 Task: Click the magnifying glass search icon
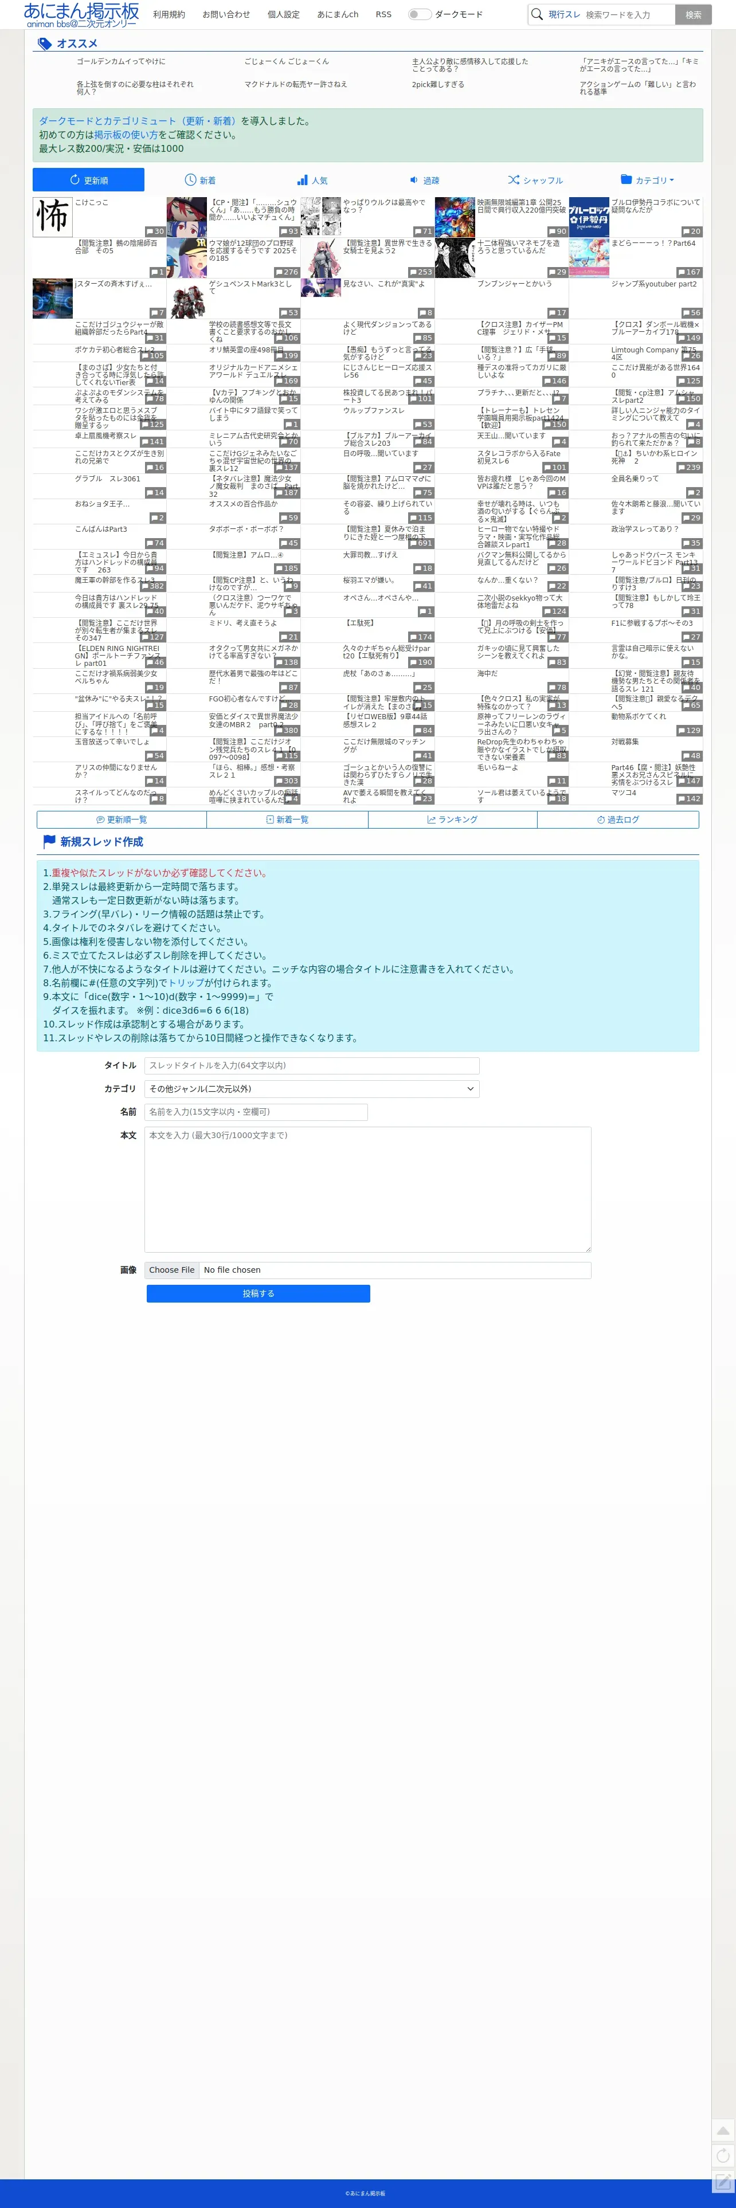pyautogui.click(x=537, y=14)
